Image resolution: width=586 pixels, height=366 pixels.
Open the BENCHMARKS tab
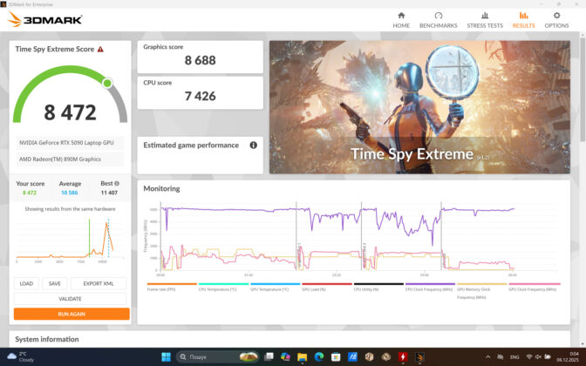[x=438, y=20]
